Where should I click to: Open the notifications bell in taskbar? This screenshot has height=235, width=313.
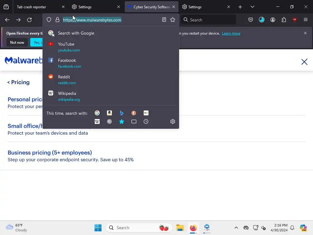[292, 228]
